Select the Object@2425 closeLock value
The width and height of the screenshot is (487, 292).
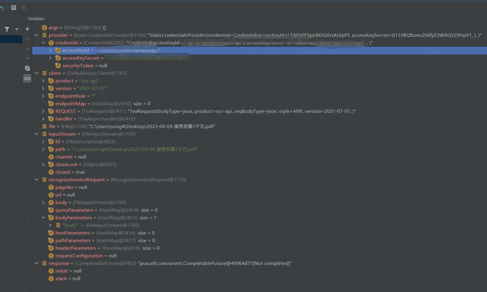[100, 165]
